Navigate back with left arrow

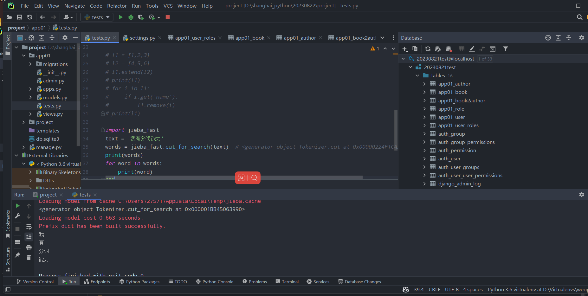pyautogui.click(x=42, y=17)
